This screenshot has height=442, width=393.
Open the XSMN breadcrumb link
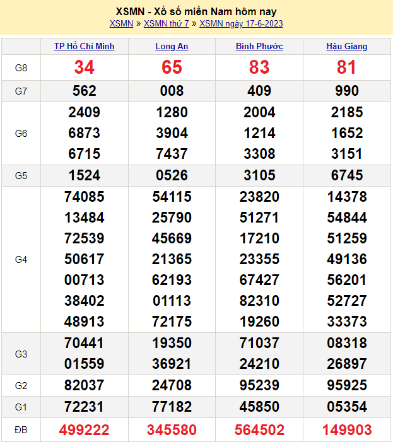point(121,24)
